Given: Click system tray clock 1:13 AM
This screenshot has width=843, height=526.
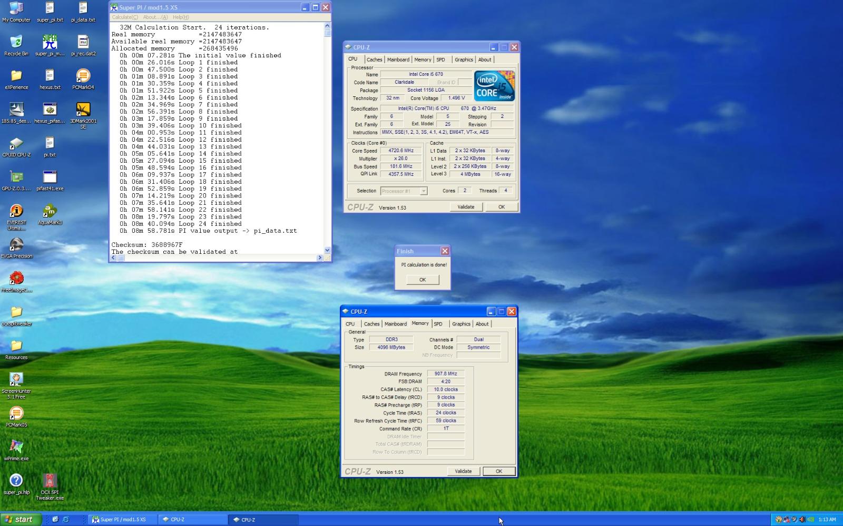Looking at the screenshot, I should coord(827,520).
